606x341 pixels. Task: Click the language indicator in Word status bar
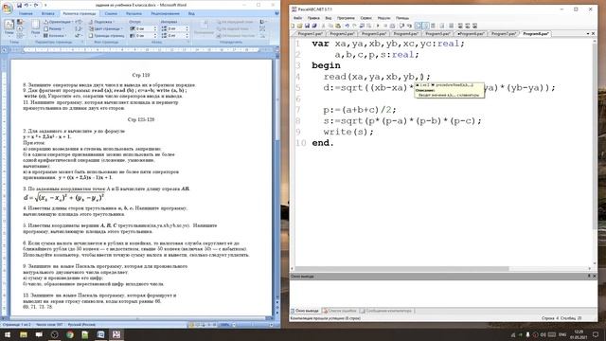81,325
